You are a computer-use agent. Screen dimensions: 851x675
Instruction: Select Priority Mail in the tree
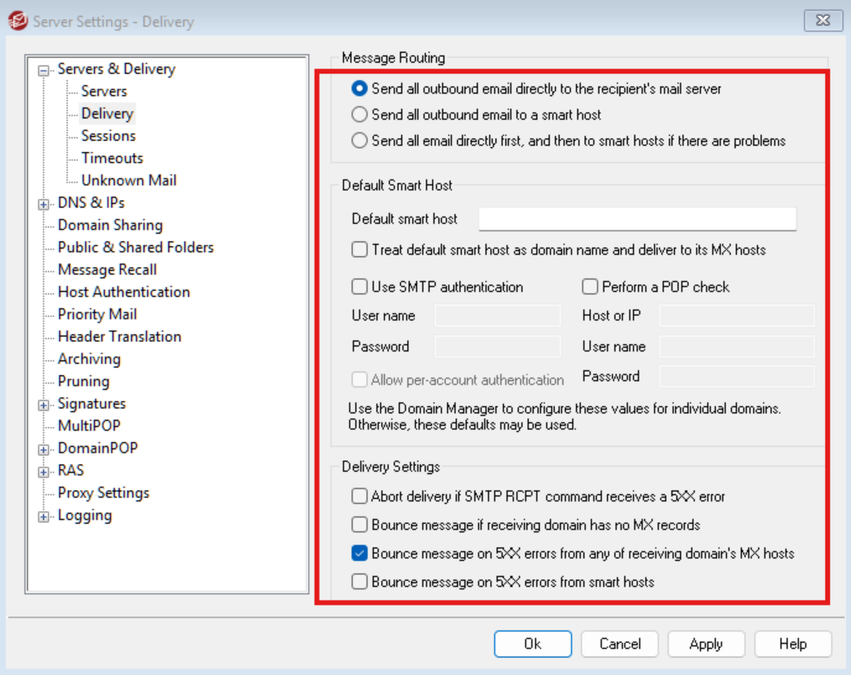97,314
